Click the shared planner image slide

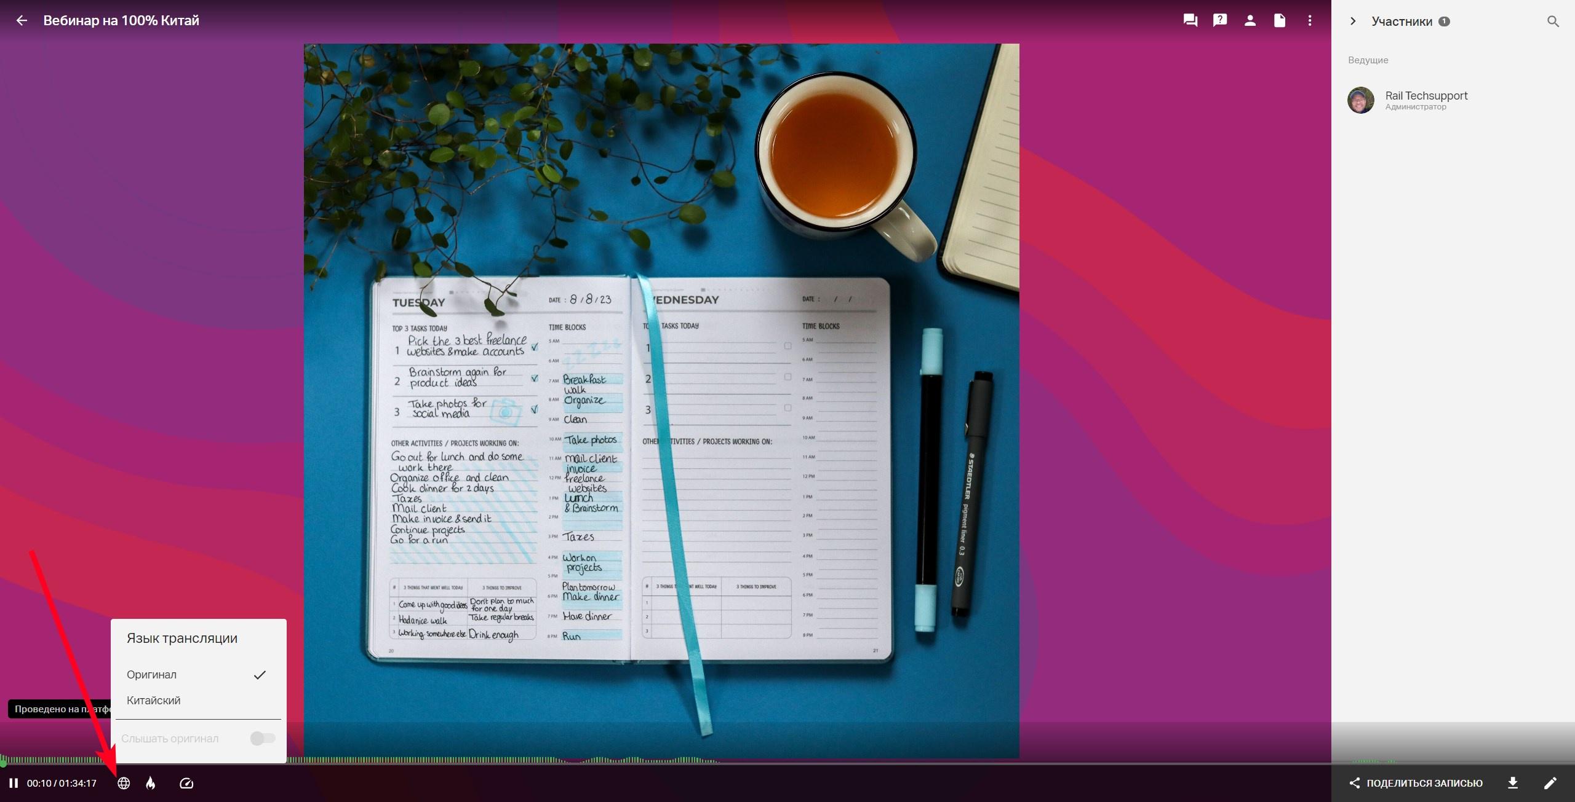[x=661, y=401]
